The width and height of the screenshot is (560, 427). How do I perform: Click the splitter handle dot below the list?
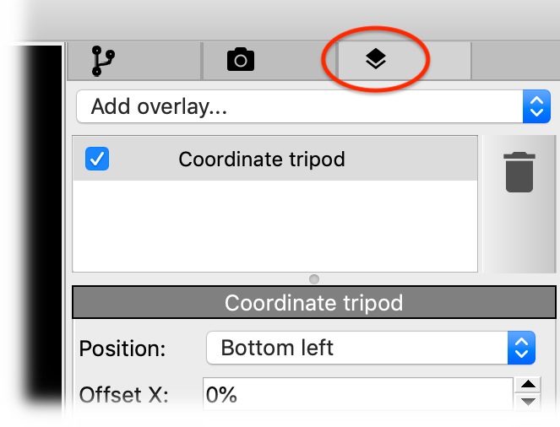pos(314,279)
